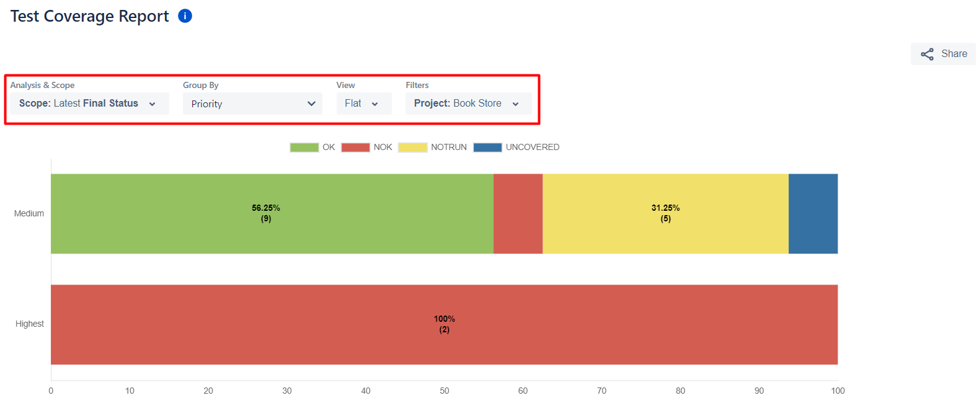Toggle the UNCOVERED legend blue swatch
This screenshot has width=979, height=416.
tap(487, 148)
